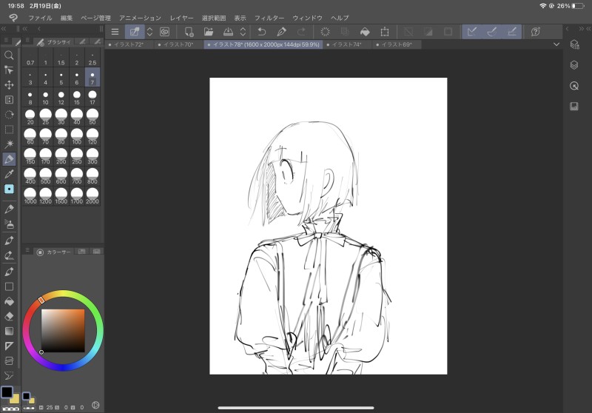Select the Auto select magic wand tool

(x=9, y=144)
